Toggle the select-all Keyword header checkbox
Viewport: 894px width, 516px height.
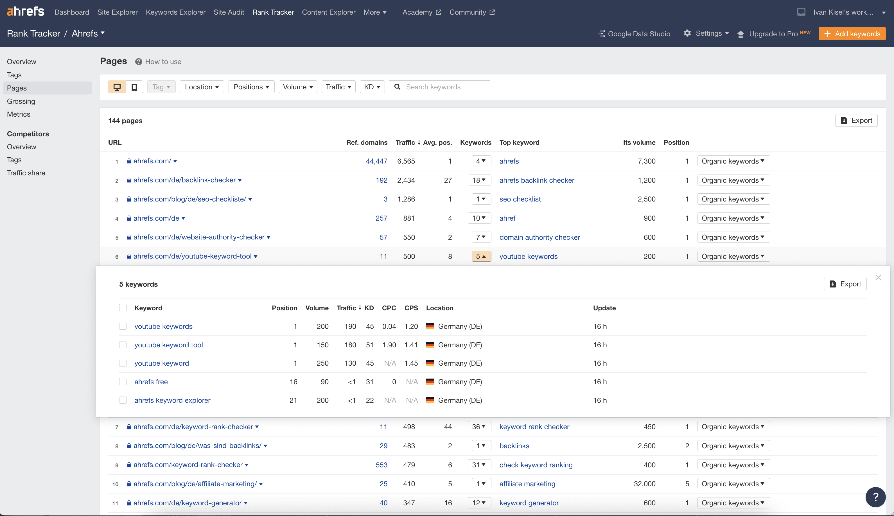point(123,308)
